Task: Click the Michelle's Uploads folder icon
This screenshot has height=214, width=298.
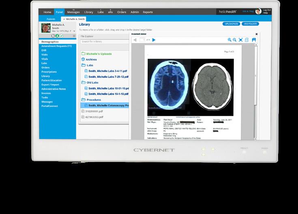Action: coord(83,54)
